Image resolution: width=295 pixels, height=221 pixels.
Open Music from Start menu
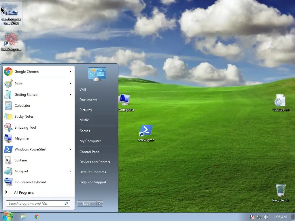pos(97,120)
